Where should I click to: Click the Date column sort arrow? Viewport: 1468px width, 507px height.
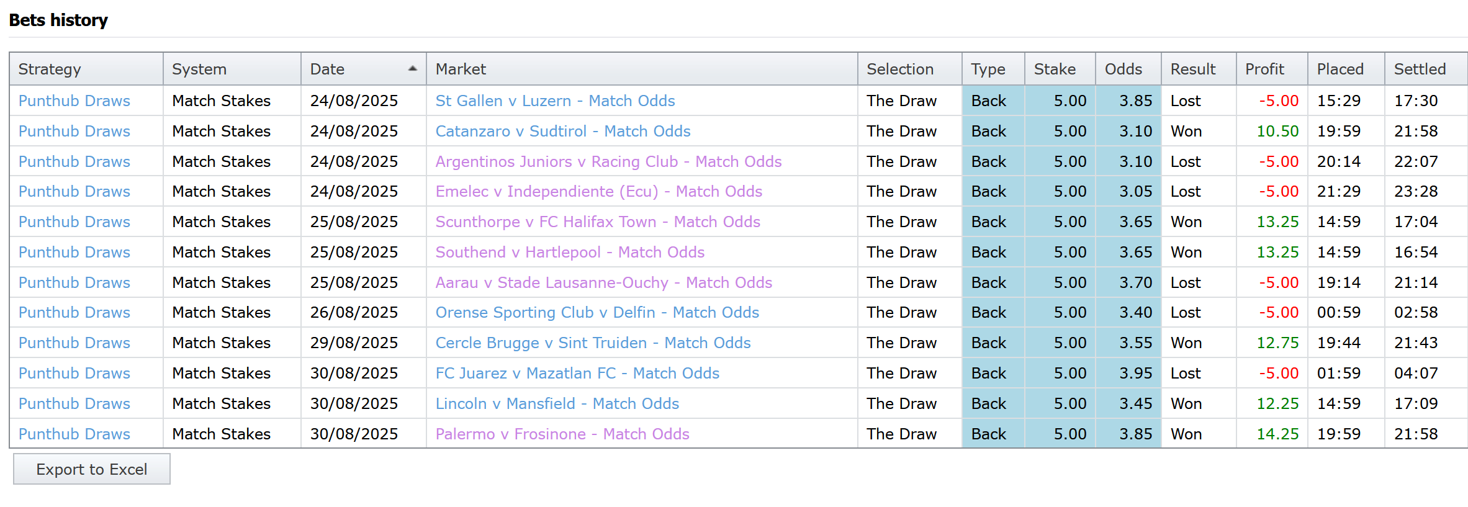(x=412, y=69)
